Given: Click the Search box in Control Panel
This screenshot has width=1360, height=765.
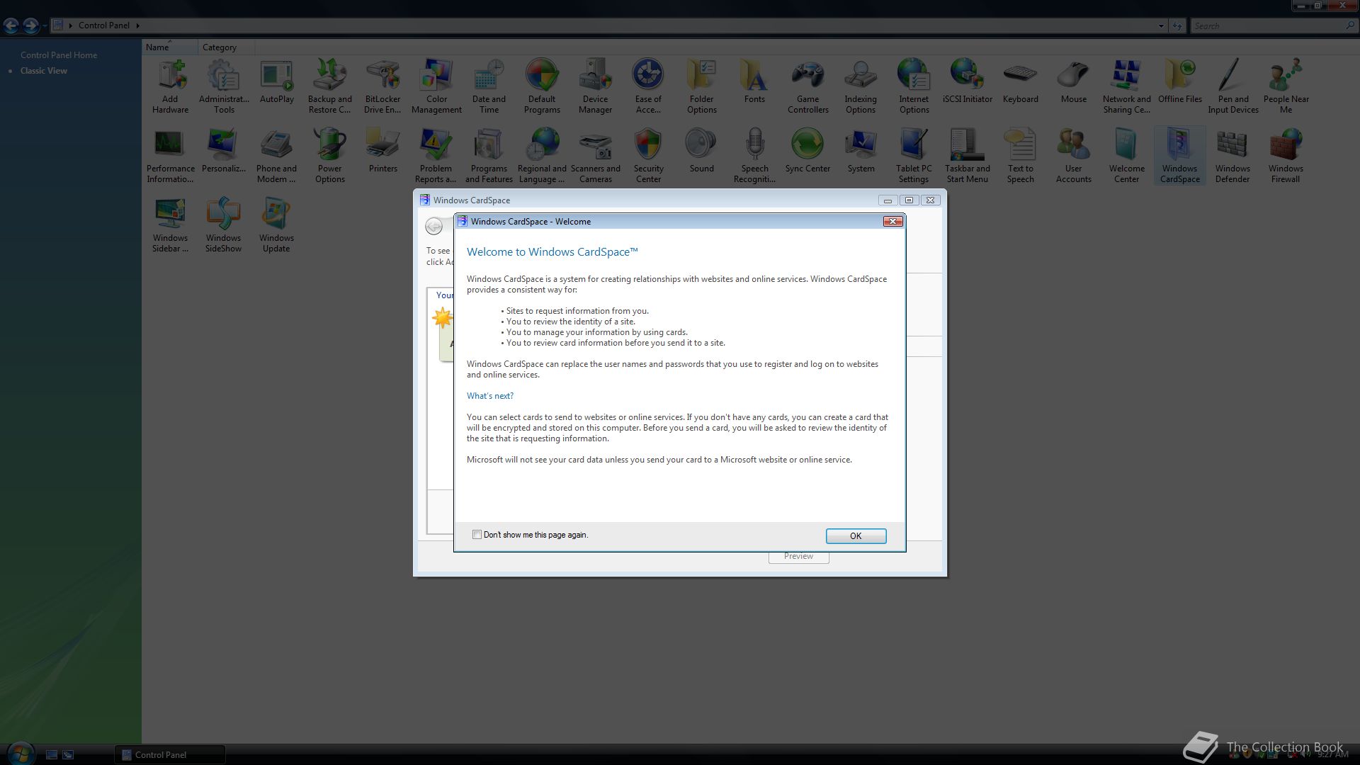Looking at the screenshot, I should tap(1268, 25).
